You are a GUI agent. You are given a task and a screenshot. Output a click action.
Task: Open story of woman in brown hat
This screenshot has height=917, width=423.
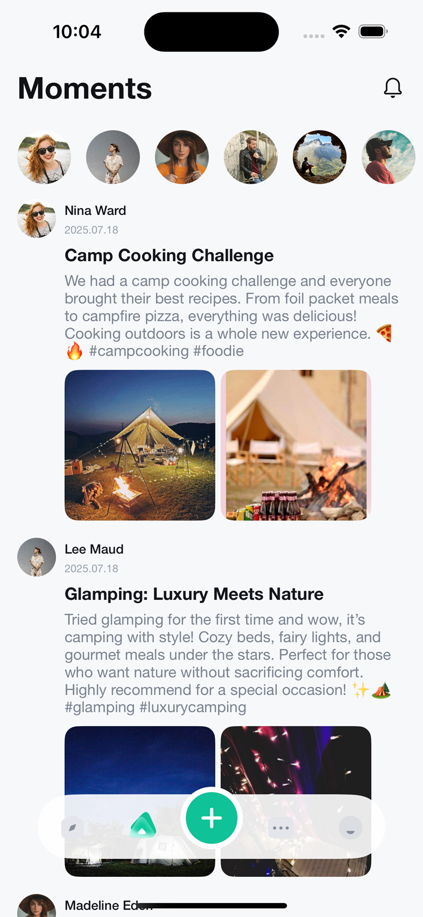(182, 157)
